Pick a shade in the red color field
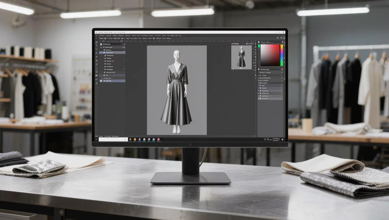 [270, 55]
